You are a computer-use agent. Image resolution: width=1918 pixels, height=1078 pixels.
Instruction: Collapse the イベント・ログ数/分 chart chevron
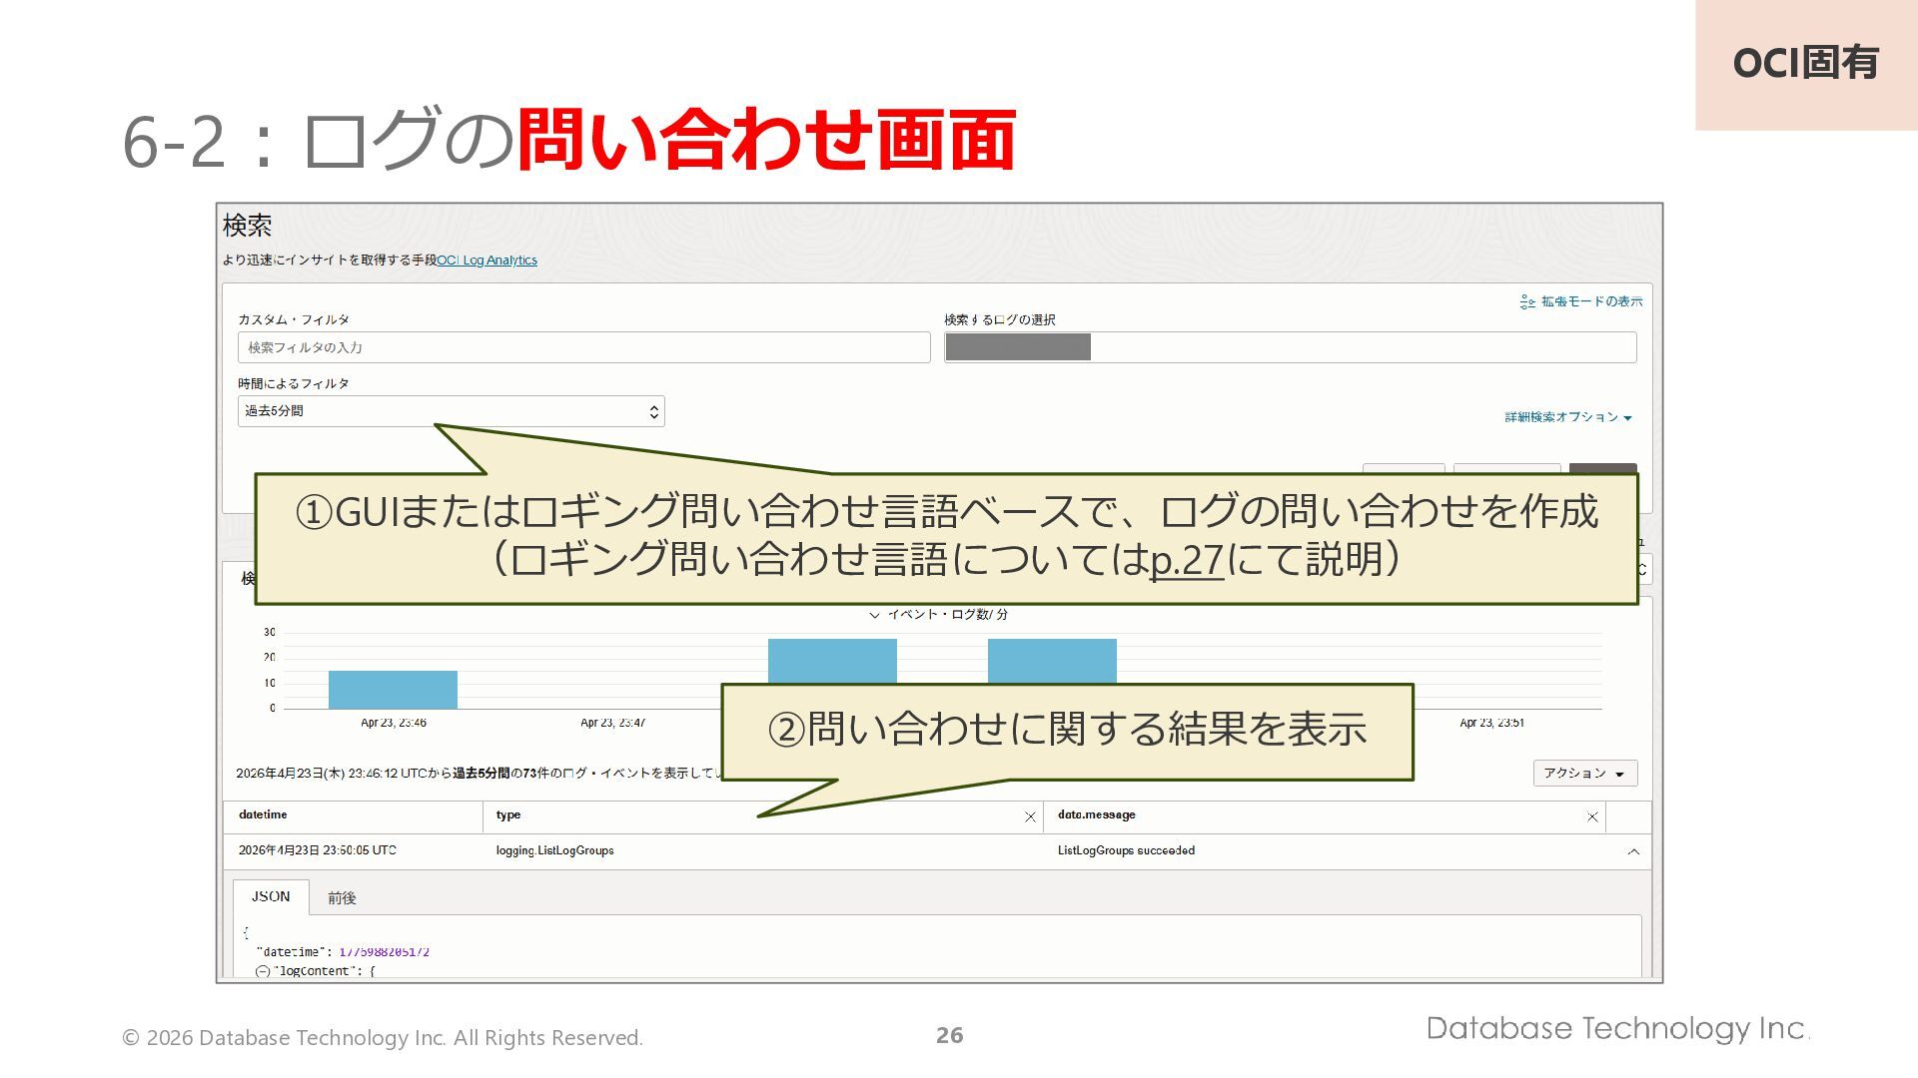click(x=874, y=615)
